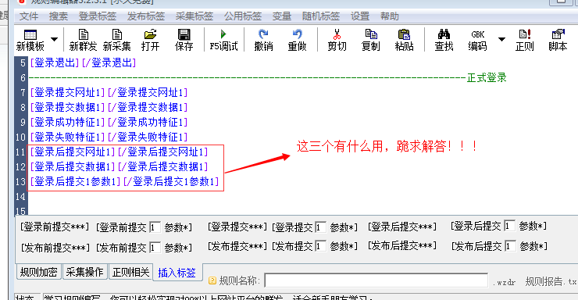Open the 采集标签 menu
The height and width of the screenshot is (300, 578).
point(194,16)
